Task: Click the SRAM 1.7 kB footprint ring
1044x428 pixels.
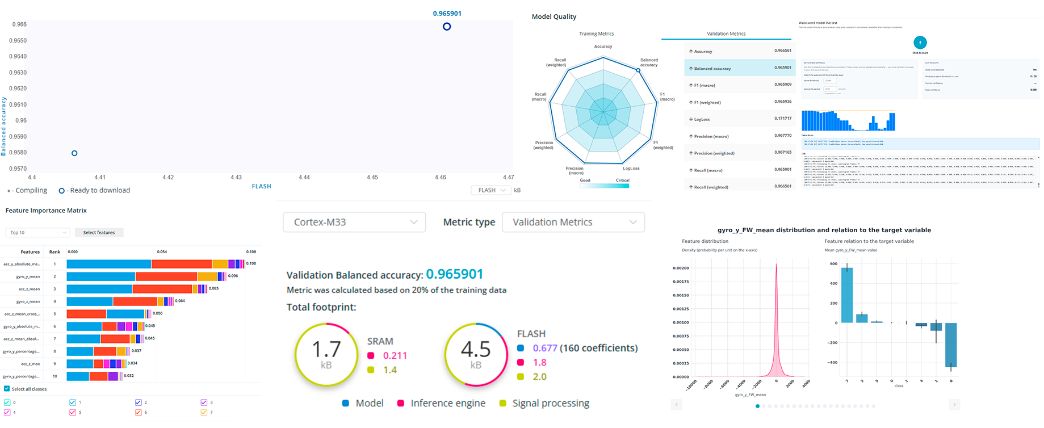Action: click(x=326, y=354)
